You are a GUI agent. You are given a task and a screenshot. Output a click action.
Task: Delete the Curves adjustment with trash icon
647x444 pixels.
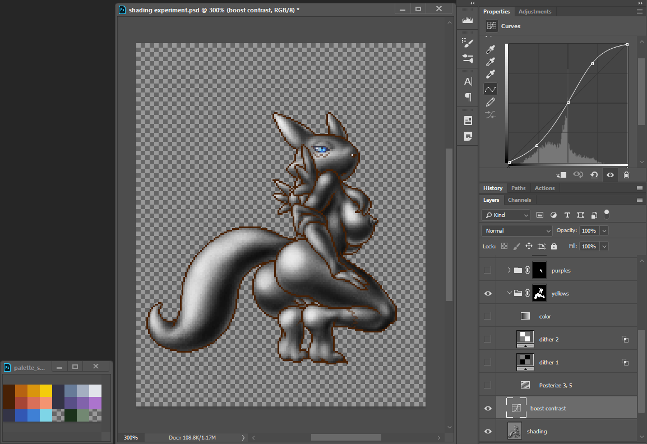pos(626,175)
